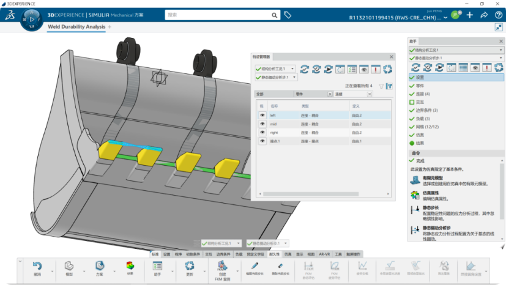The image size is (506, 285).
Task: Switch to the 仿真 toolbar tab
Action: 288,254
